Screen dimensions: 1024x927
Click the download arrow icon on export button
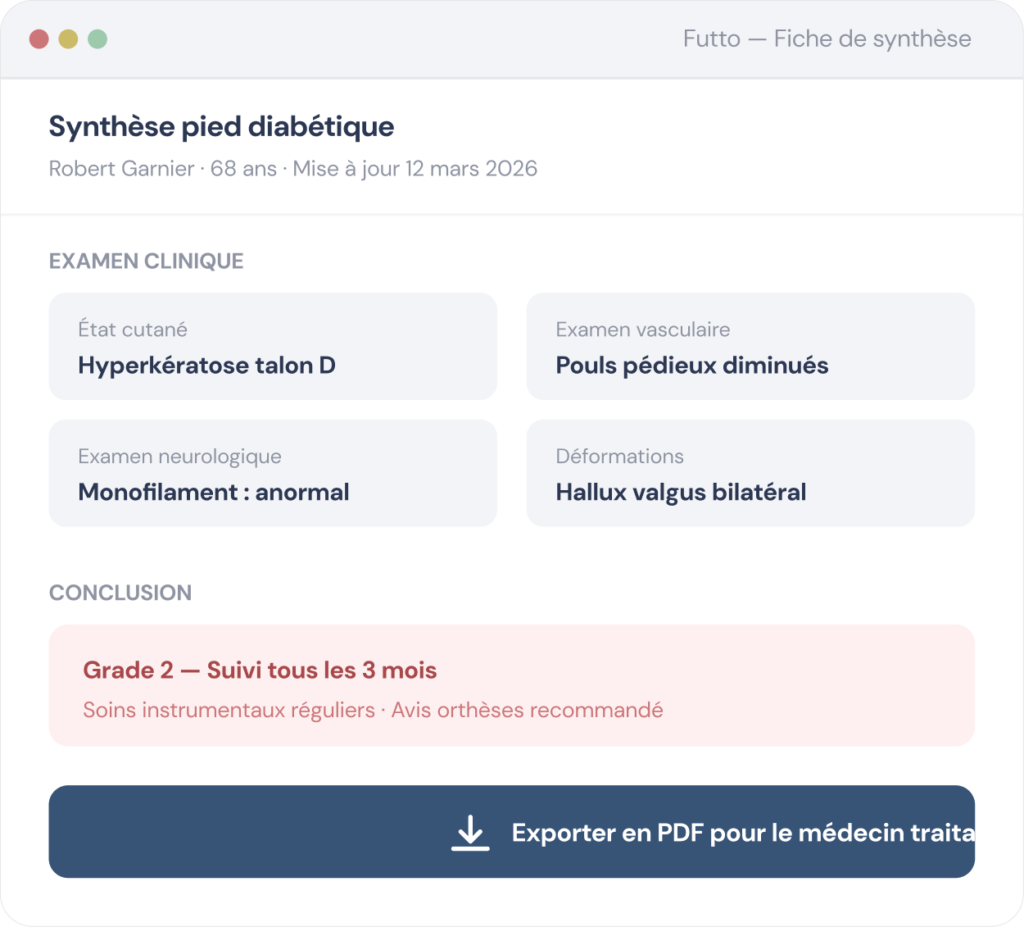tap(470, 833)
